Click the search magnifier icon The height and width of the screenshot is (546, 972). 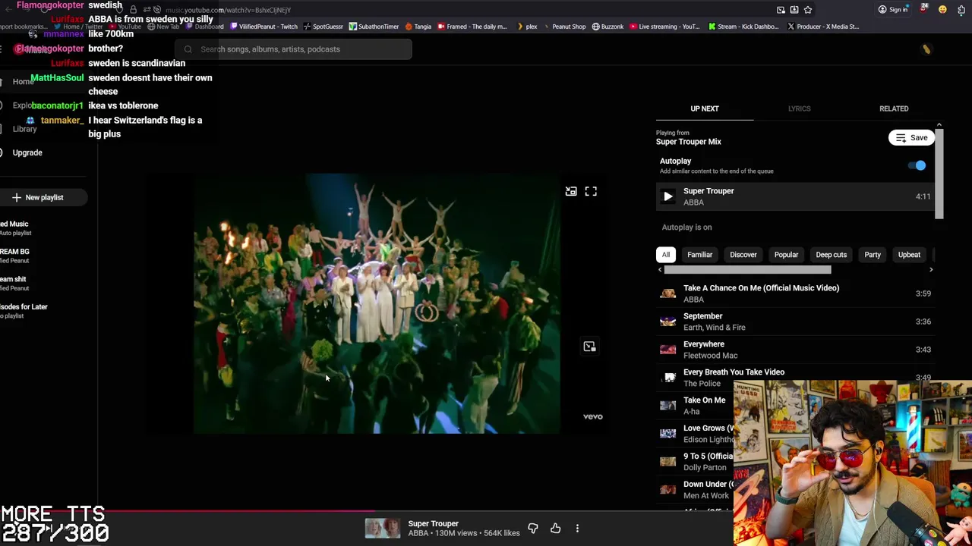pyautogui.click(x=188, y=49)
